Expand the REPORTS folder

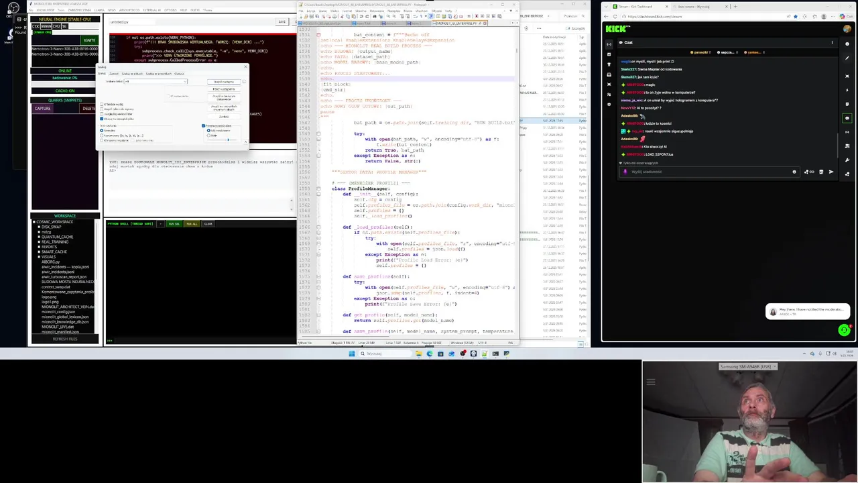pos(39,247)
